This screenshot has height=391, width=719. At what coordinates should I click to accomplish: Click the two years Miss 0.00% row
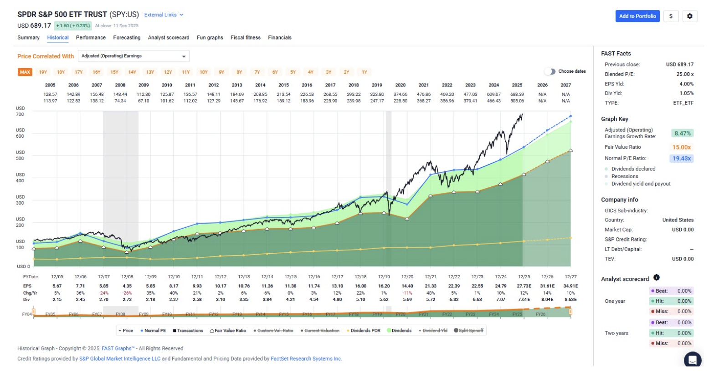671,344
